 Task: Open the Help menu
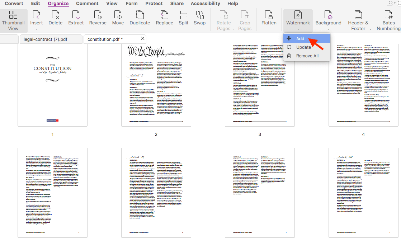point(233,3)
